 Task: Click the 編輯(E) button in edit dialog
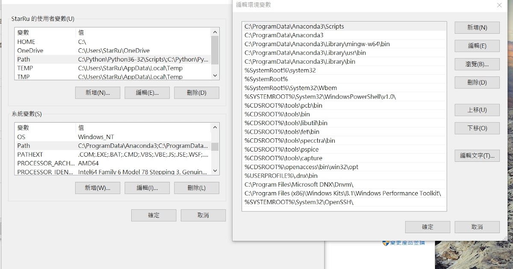pyautogui.click(x=477, y=46)
